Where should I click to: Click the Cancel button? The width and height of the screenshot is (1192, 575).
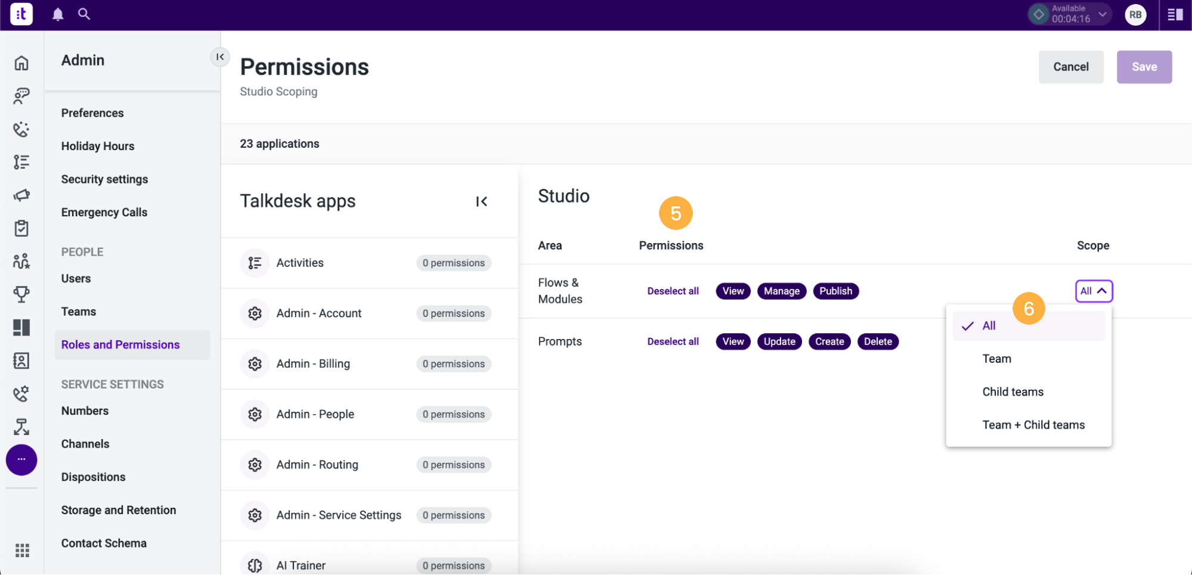(1071, 67)
